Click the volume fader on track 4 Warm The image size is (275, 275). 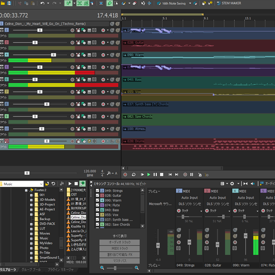coord(53,55)
